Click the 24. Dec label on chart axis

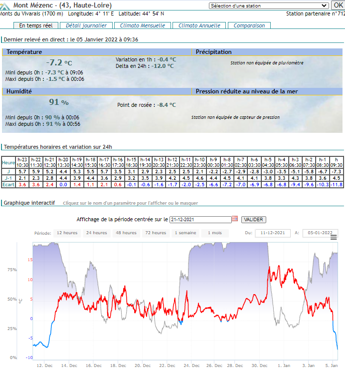[x=191, y=366]
